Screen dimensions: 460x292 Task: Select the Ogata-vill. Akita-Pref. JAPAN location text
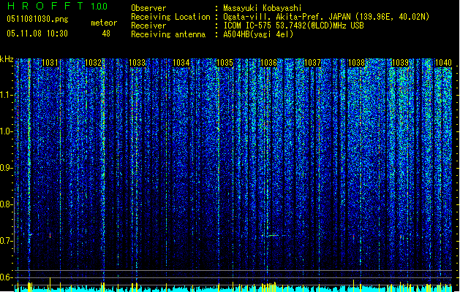point(326,17)
